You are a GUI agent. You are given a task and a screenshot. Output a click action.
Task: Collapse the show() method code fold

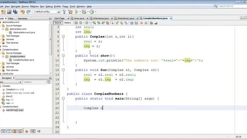[63, 56]
